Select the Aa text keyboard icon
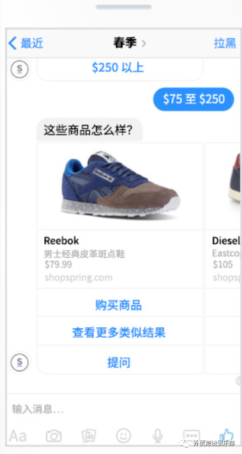 (18, 436)
